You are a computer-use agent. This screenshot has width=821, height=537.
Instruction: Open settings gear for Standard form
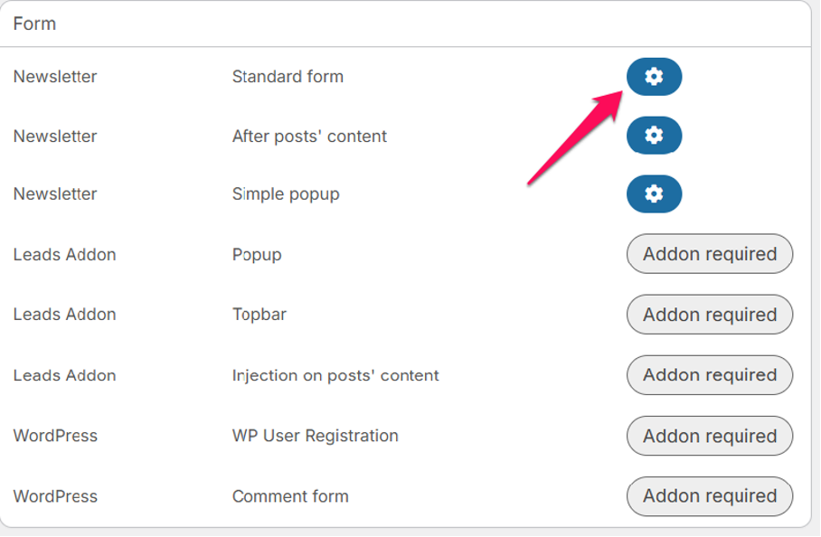(x=654, y=77)
